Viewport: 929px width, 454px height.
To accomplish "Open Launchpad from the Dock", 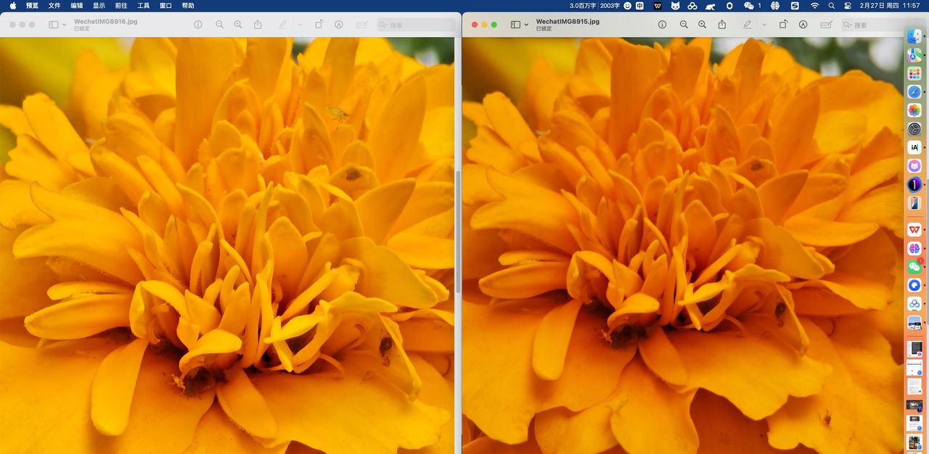I will pyautogui.click(x=914, y=73).
